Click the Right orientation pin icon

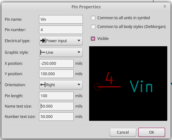(x=43, y=85)
